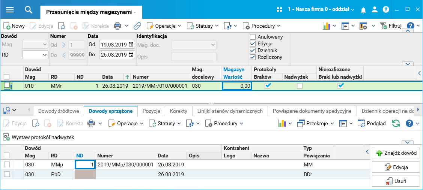Click Podgląd in lower toolbar
Screen dimensions: 423x190
372,123
